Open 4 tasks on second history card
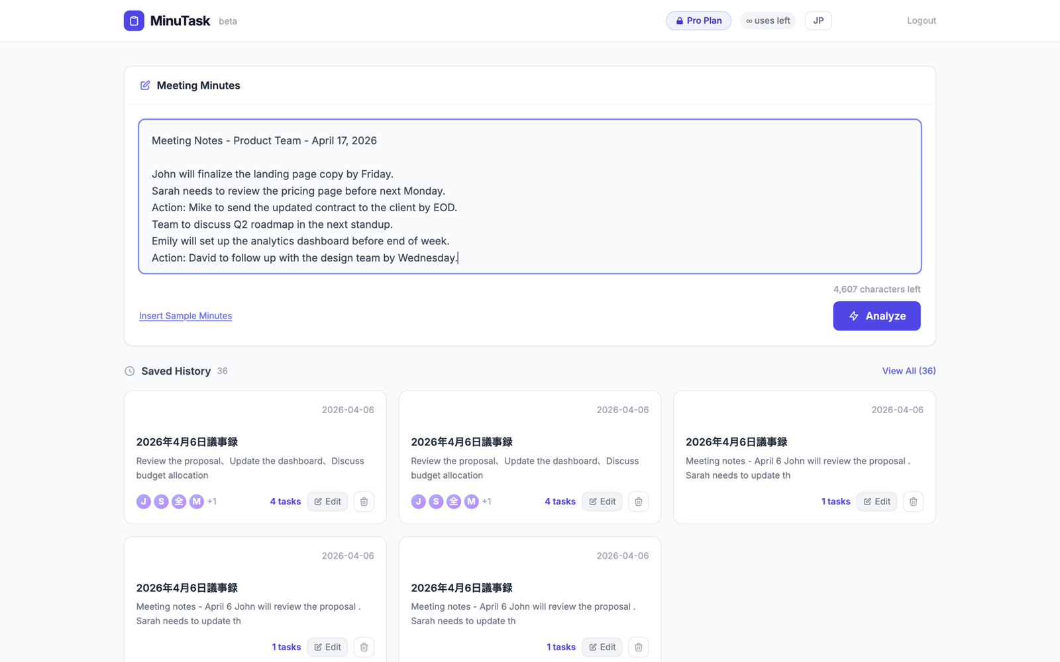Image resolution: width=1060 pixels, height=662 pixels. point(560,502)
